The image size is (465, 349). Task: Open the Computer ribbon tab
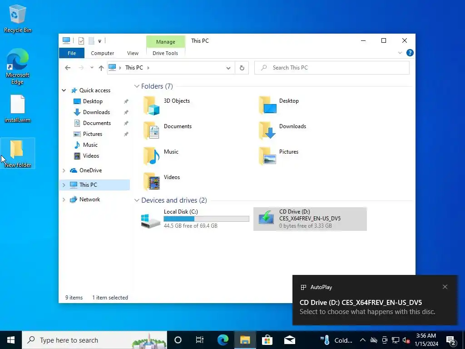click(x=102, y=53)
